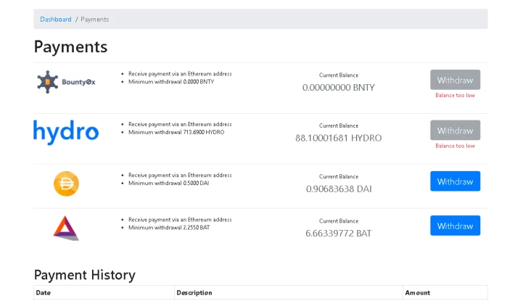The width and height of the screenshot is (515, 301).
Task: Select the 0.90683638 DAI balance value
Action: point(339,189)
